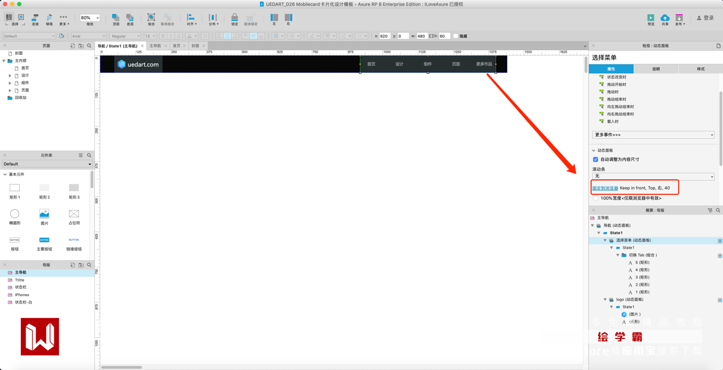Open the 发布 publish menu
723x370 pixels.
pyautogui.click(x=680, y=20)
